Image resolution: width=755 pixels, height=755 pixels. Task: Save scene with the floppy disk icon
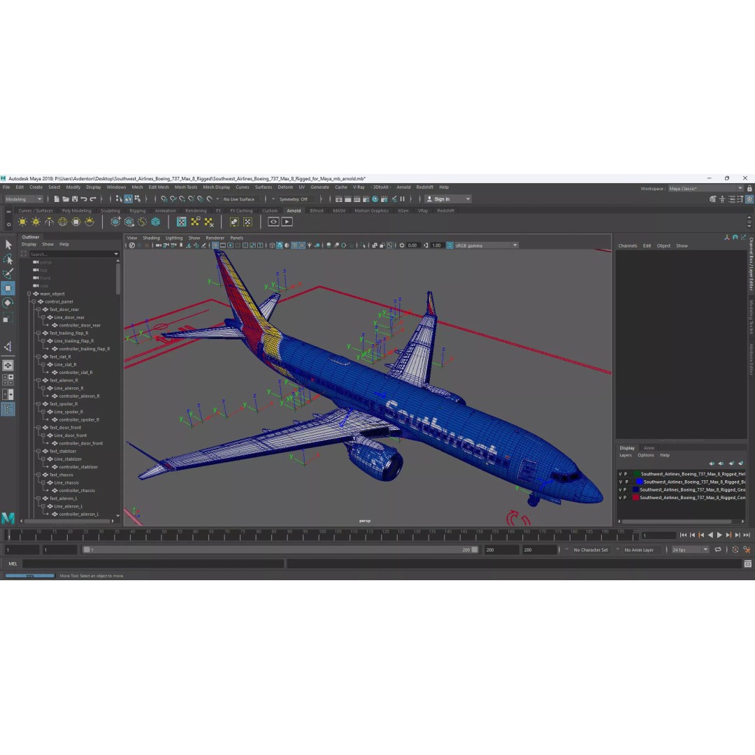click(x=75, y=199)
